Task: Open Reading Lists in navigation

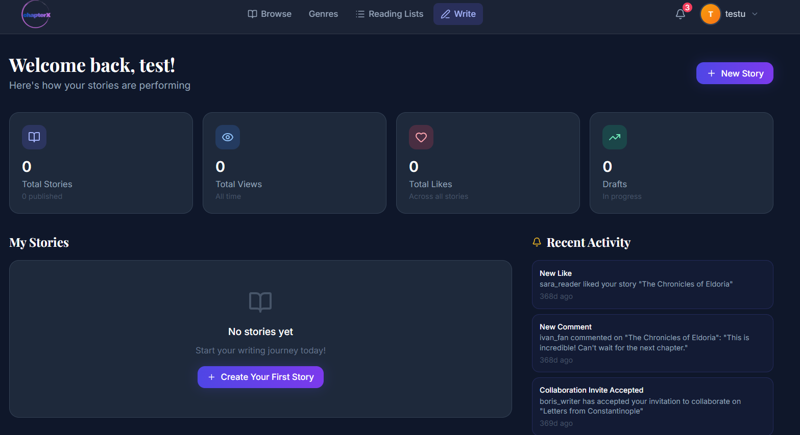Action: click(x=390, y=14)
